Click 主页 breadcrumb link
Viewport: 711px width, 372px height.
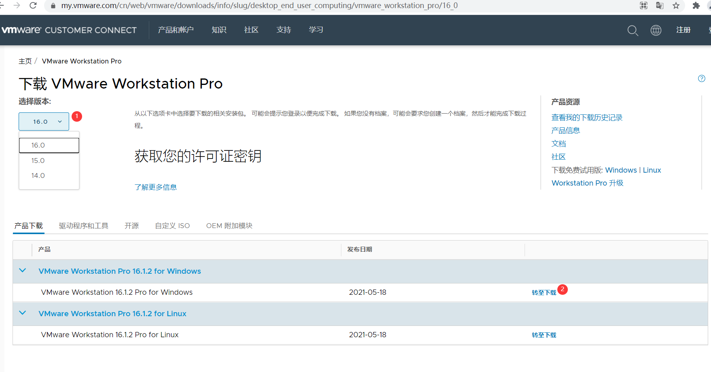[x=25, y=61]
